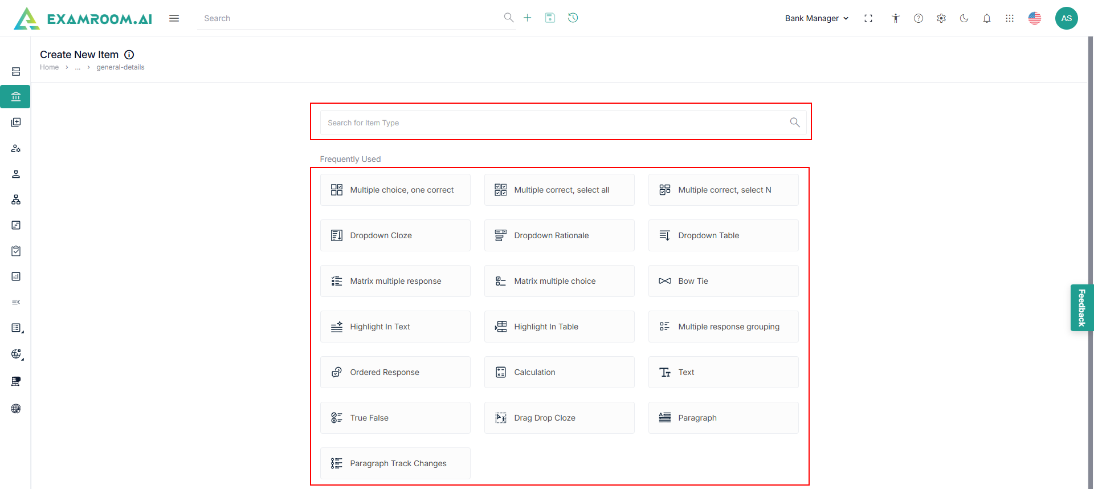The width and height of the screenshot is (1094, 489).
Task: Toggle dark mode moon icon
Action: (x=964, y=18)
